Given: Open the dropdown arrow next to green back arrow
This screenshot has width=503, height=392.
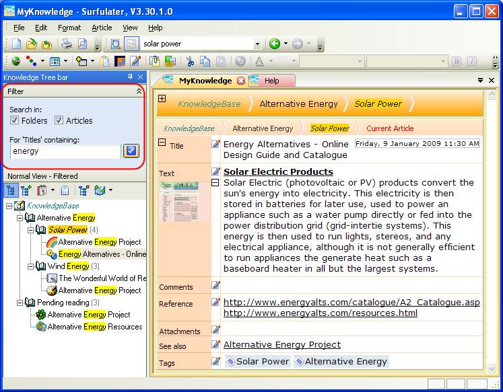Looking at the screenshot, I should pyautogui.click(x=286, y=43).
